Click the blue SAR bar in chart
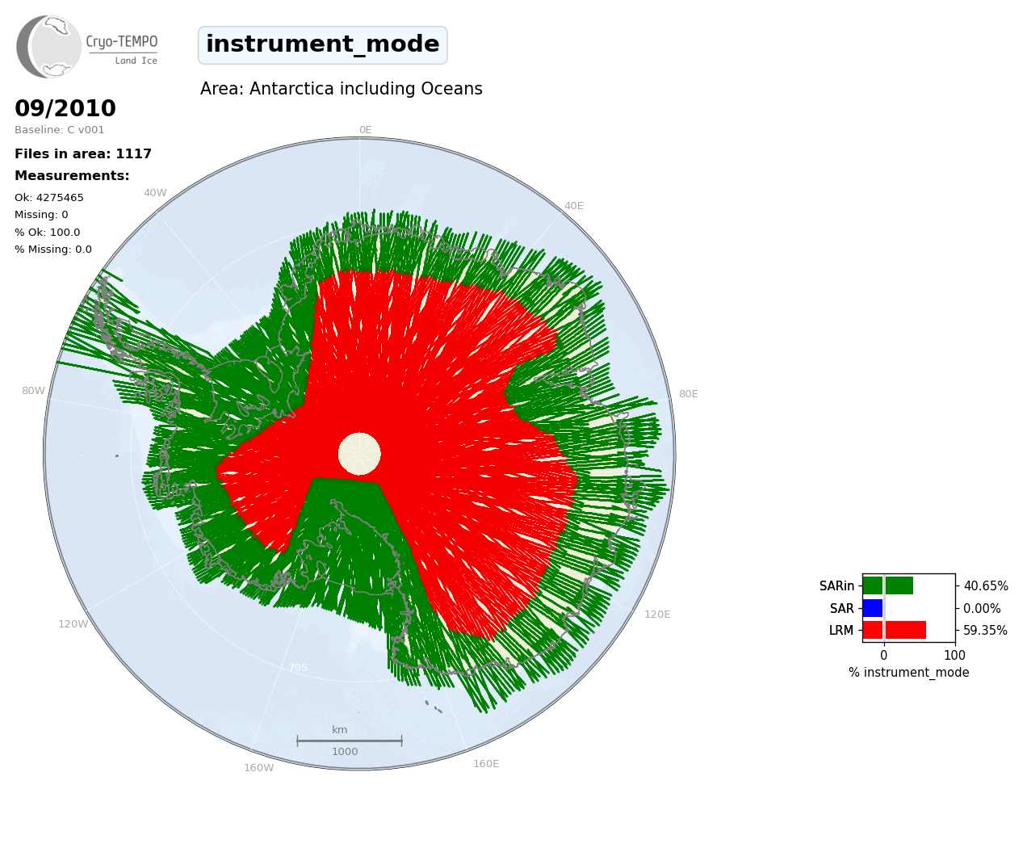The image size is (1027, 856). 873,608
